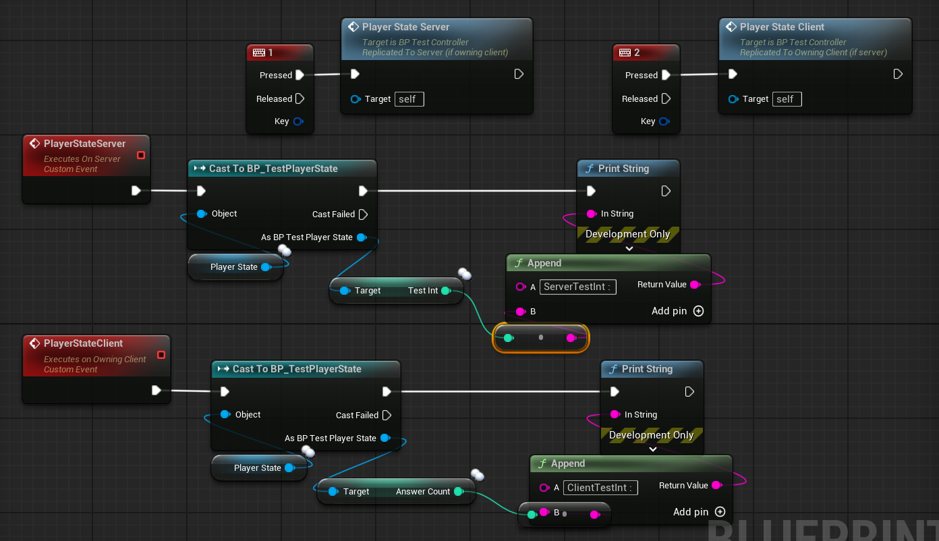The width and height of the screenshot is (939, 541).
Task: Click the self target field on Player State Client
Action: click(787, 99)
